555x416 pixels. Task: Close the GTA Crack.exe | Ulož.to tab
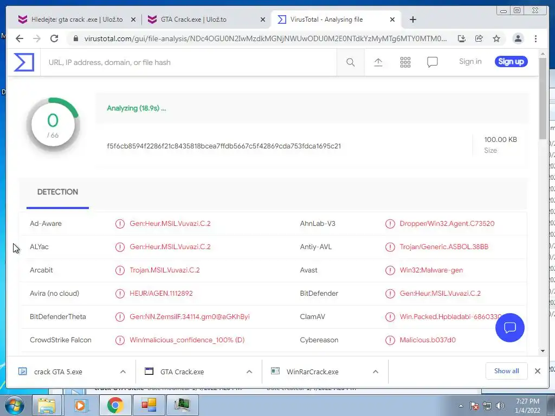tap(263, 19)
